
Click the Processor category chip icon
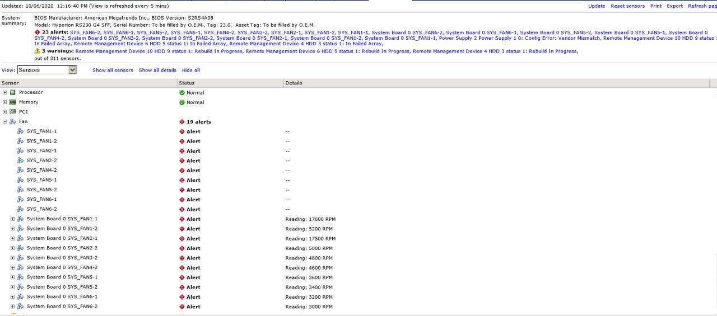coord(12,92)
